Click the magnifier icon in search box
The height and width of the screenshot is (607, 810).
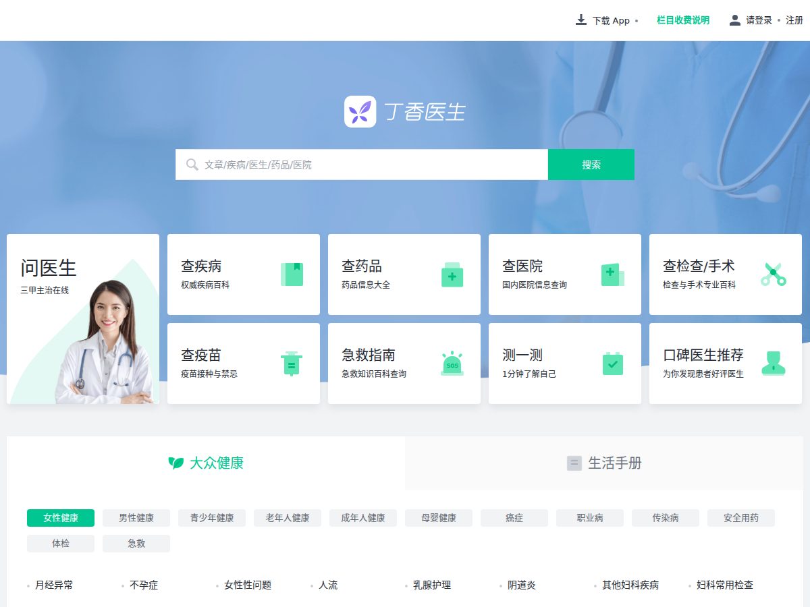point(192,165)
